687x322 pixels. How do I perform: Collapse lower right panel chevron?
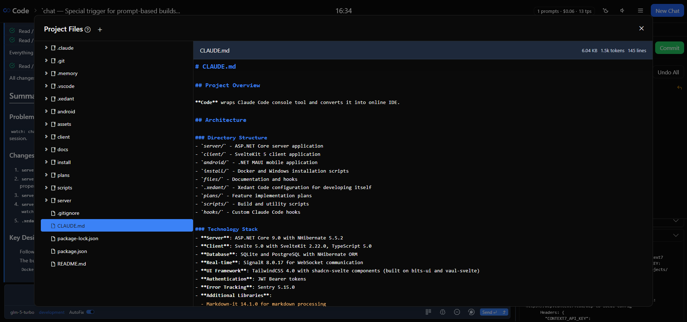[x=676, y=236]
